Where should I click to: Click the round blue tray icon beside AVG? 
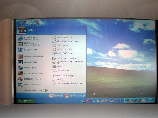136,100
